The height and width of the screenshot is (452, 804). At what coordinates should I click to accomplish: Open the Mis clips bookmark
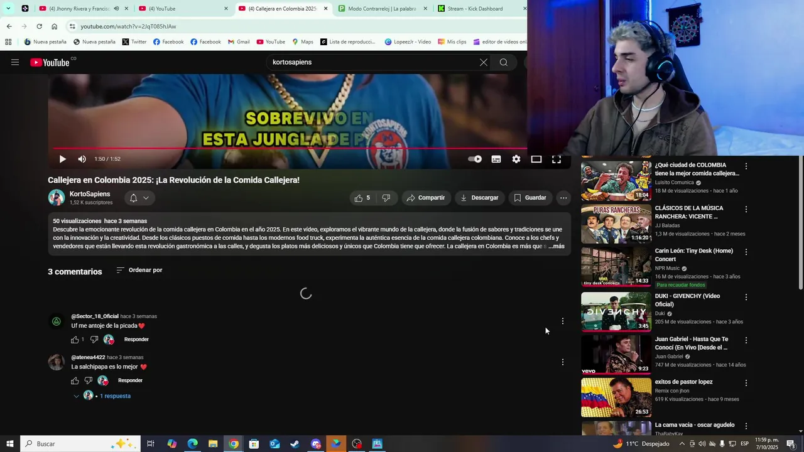point(452,42)
